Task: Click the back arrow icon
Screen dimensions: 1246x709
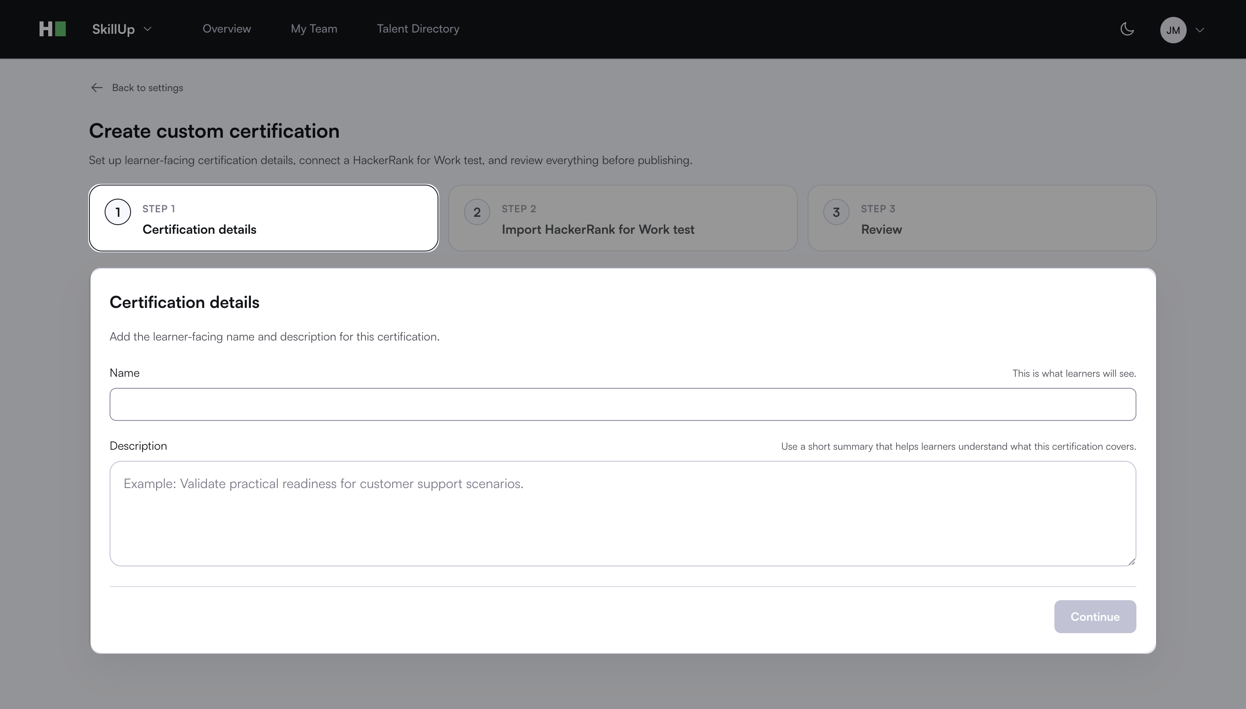Action: click(x=97, y=88)
